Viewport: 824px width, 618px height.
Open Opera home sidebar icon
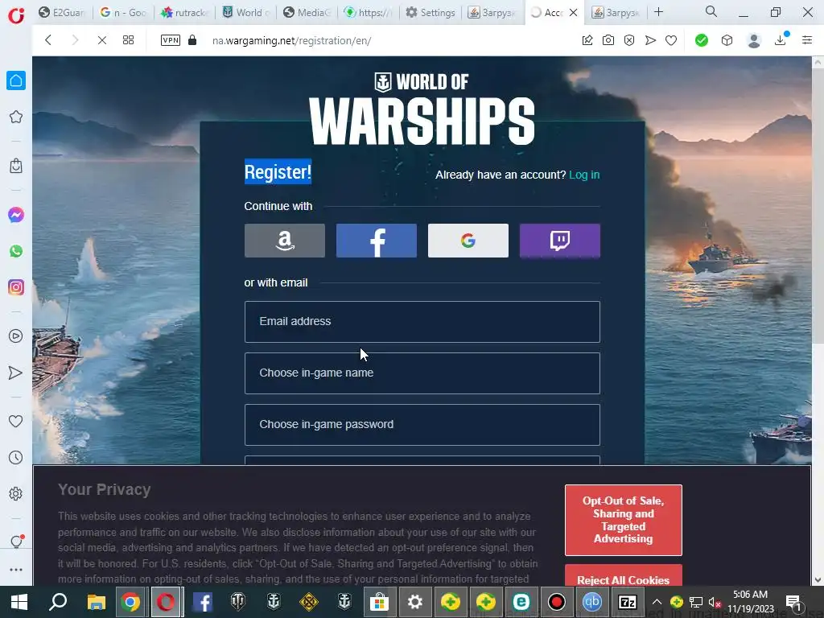tap(16, 80)
